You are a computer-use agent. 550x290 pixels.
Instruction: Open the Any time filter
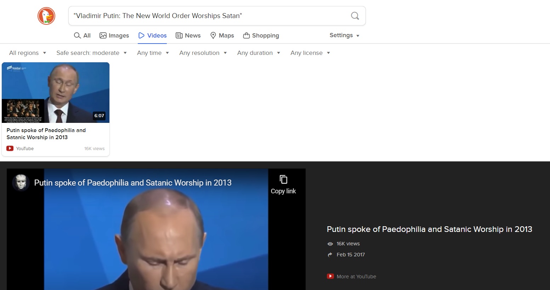point(153,53)
